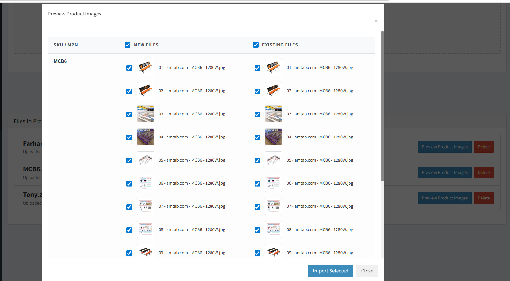Uncheck existing file 02 - amtab.com - MCB6
510x281 pixels.
click(257, 91)
